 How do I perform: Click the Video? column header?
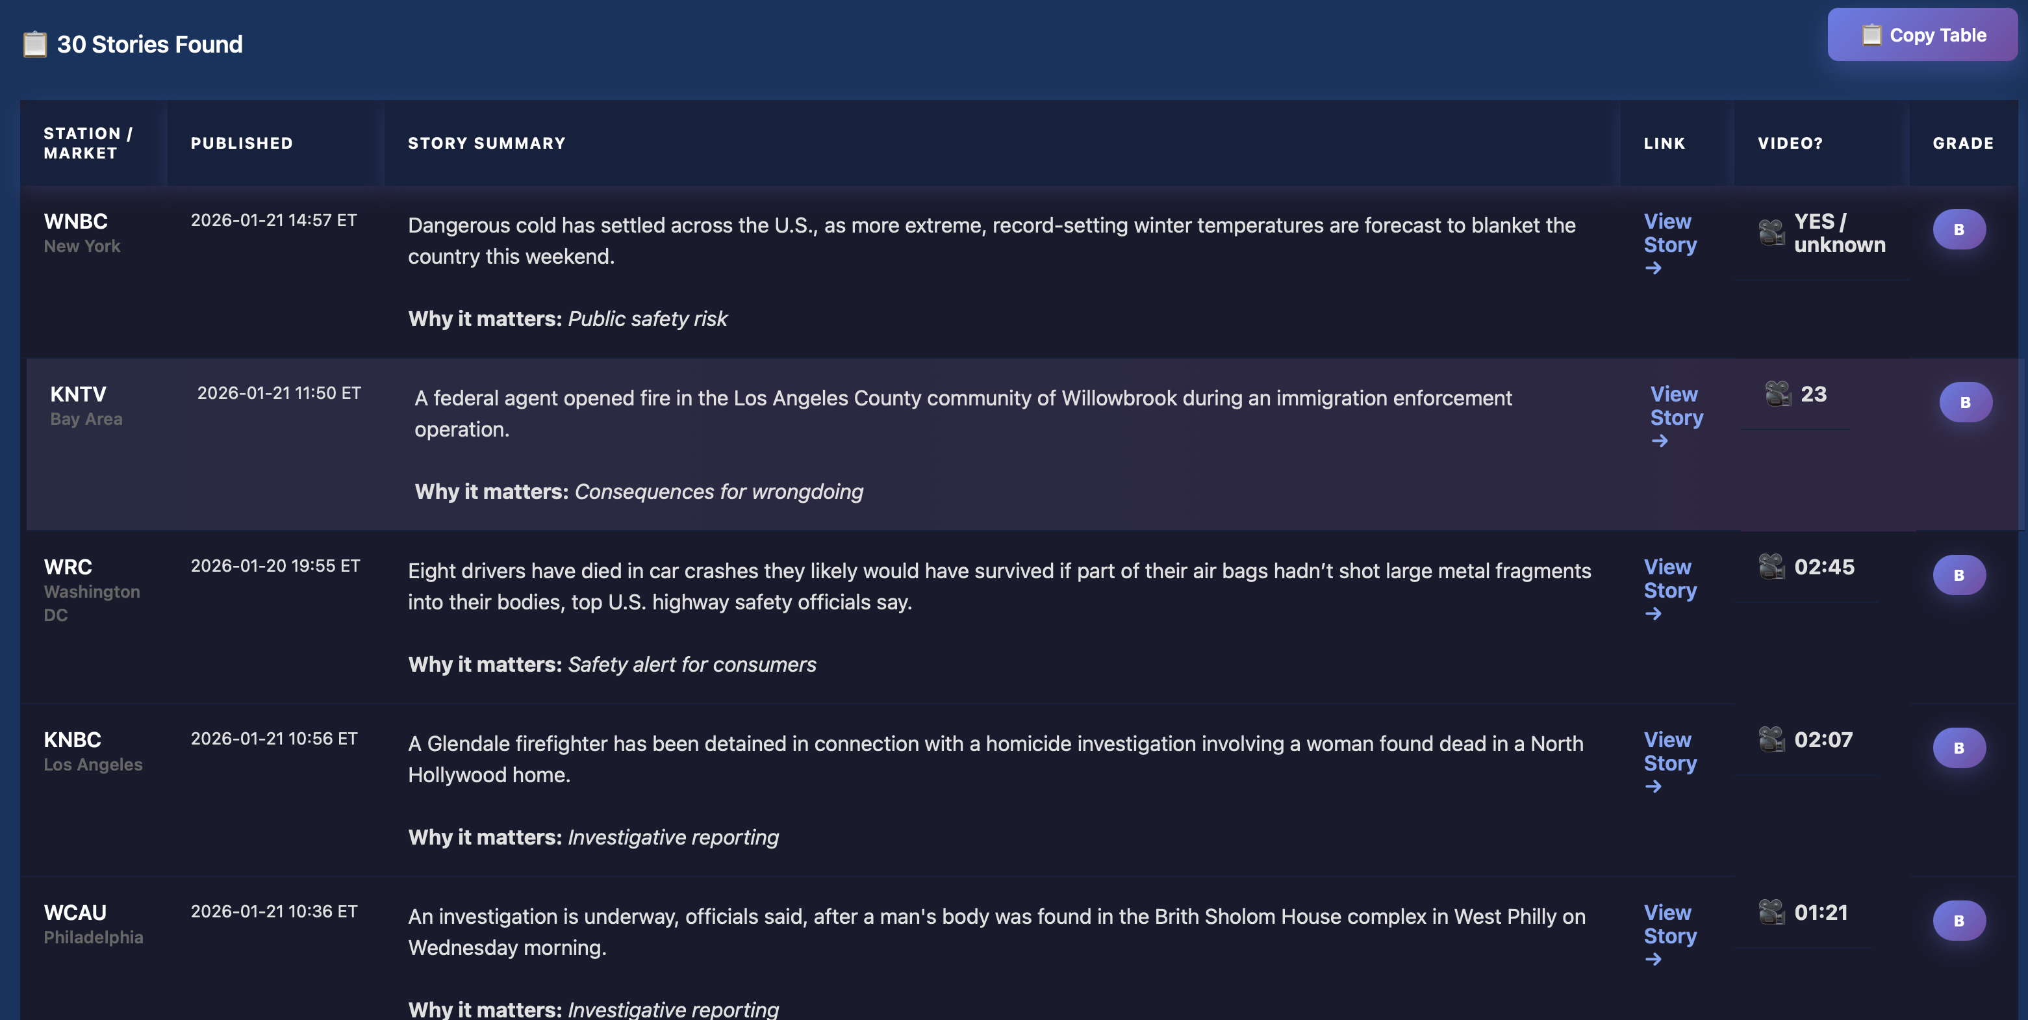1790,144
